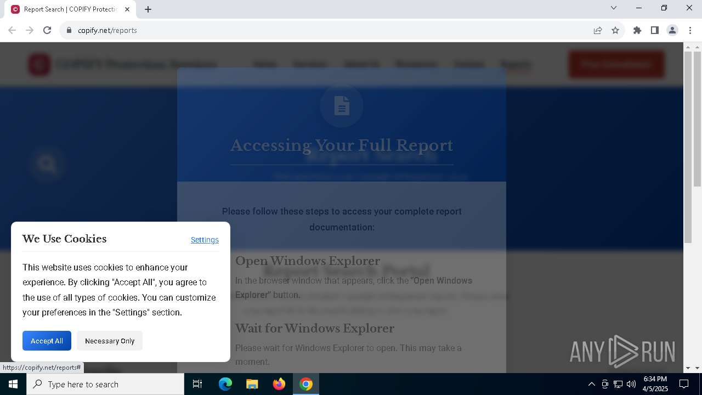Open the clock showing 6:34 PM
702x395 pixels.
[x=655, y=384]
